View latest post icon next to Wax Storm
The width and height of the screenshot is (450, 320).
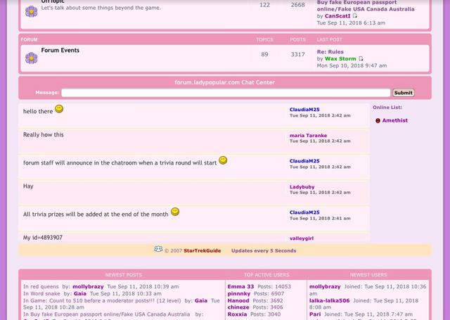click(361, 58)
